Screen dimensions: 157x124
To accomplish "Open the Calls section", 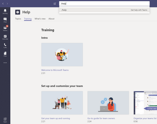I will click(5, 46).
